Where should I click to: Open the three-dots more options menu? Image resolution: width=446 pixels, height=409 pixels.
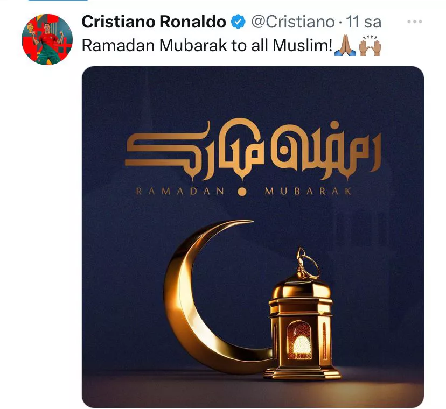[x=414, y=22]
